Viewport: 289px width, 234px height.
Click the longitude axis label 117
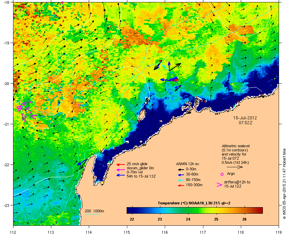click(x=203, y=232)
